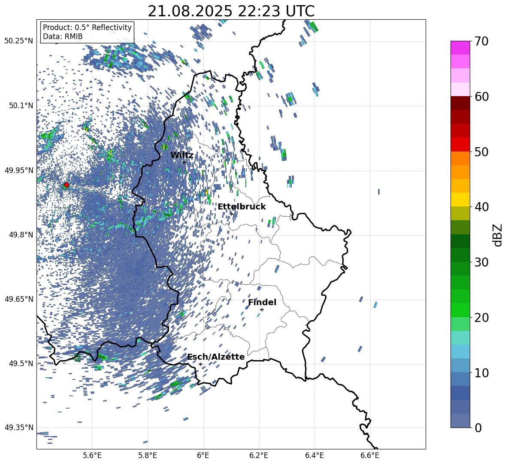Click the Findel city label
The height and width of the screenshot is (464, 508).
pyautogui.click(x=262, y=302)
